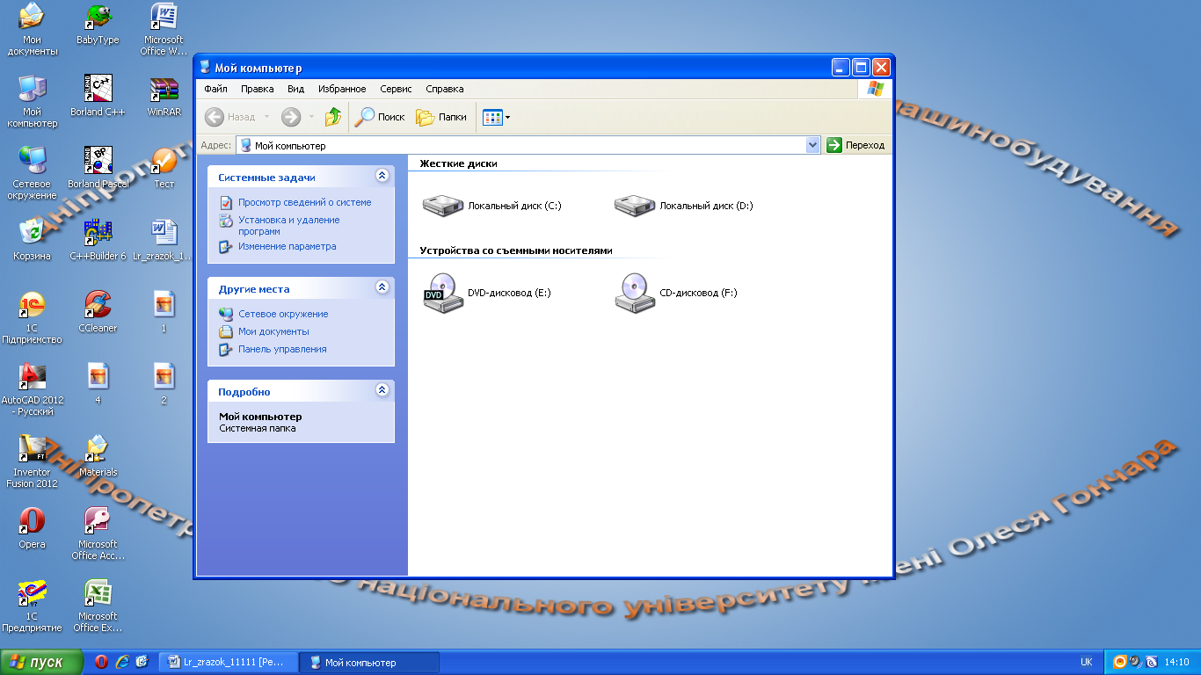Click Установка и удаление программ link
The image size is (1201, 675).
pos(288,226)
